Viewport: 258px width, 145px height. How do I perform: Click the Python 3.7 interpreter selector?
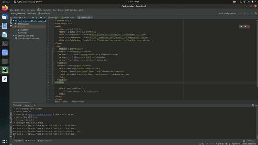coord(244,144)
